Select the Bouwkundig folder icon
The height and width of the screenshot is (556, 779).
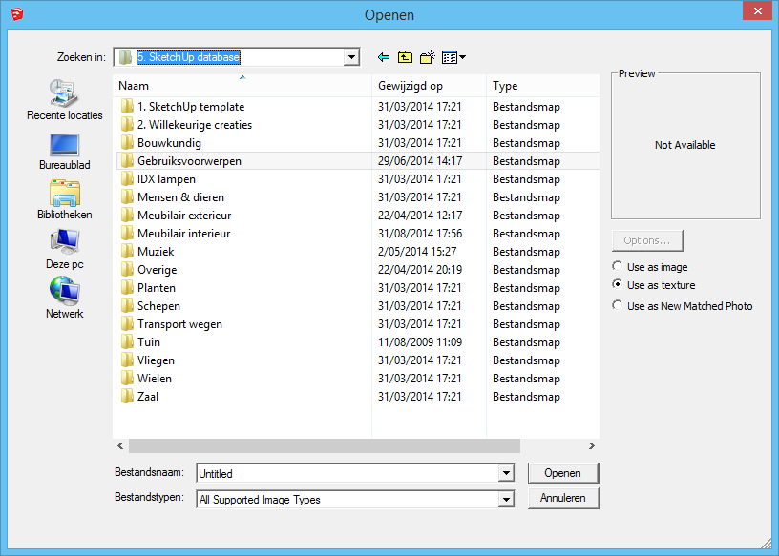(x=127, y=143)
